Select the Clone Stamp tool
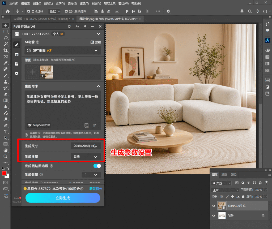The width and height of the screenshot is (272, 229). pyautogui.click(x=6, y=82)
